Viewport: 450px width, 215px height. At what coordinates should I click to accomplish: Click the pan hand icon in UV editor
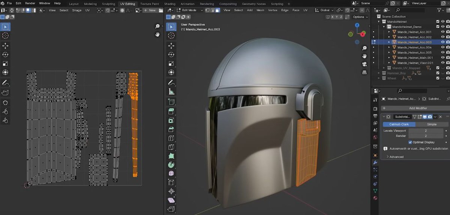pos(158,34)
